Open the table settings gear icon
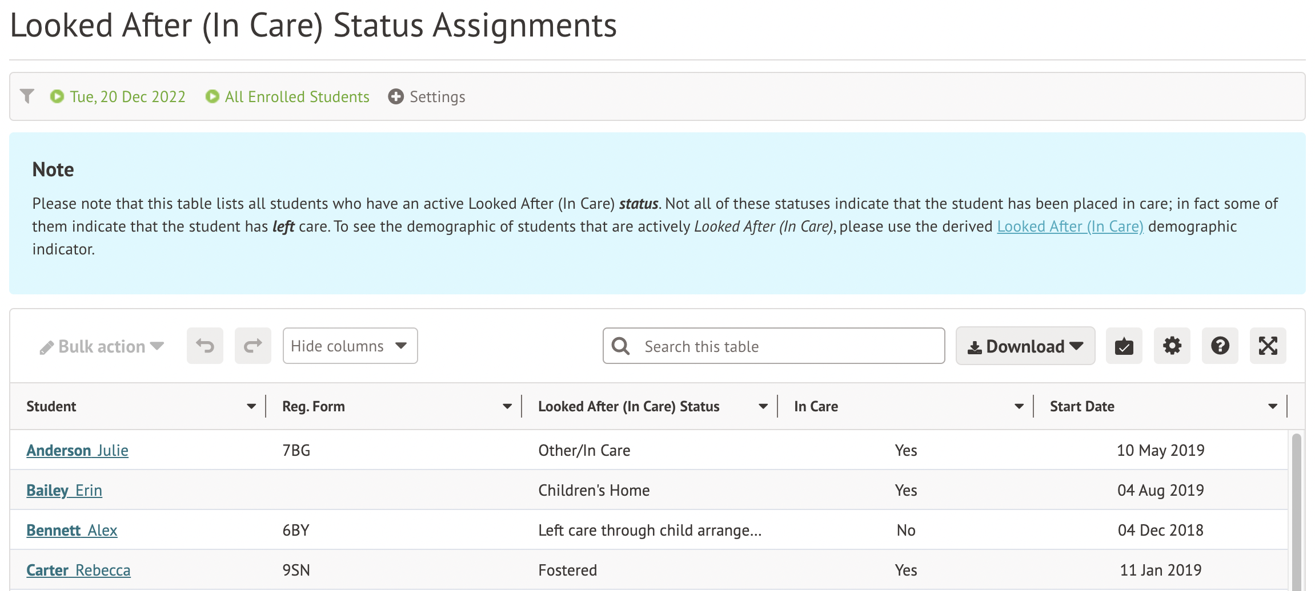The image size is (1315, 591). tap(1172, 346)
